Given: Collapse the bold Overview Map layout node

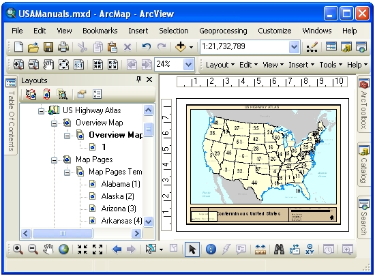Looking at the screenshot, I should [67, 136].
